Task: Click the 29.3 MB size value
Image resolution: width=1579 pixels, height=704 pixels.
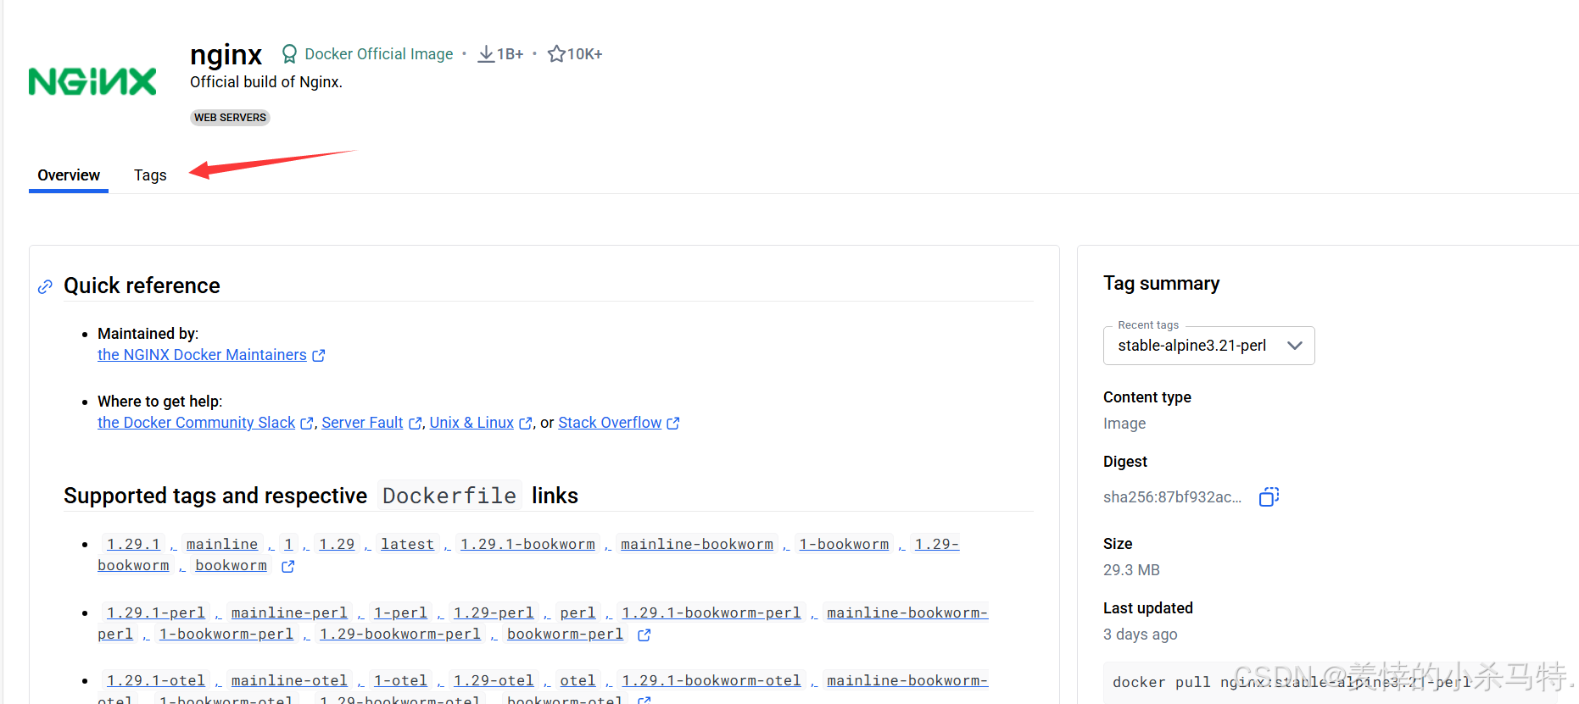Action: click(1131, 570)
